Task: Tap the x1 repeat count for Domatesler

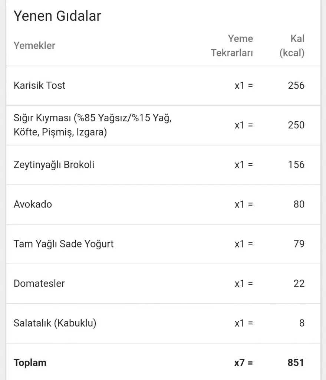Action: (x=243, y=284)
